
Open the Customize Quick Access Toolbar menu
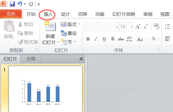coord(39,4)
